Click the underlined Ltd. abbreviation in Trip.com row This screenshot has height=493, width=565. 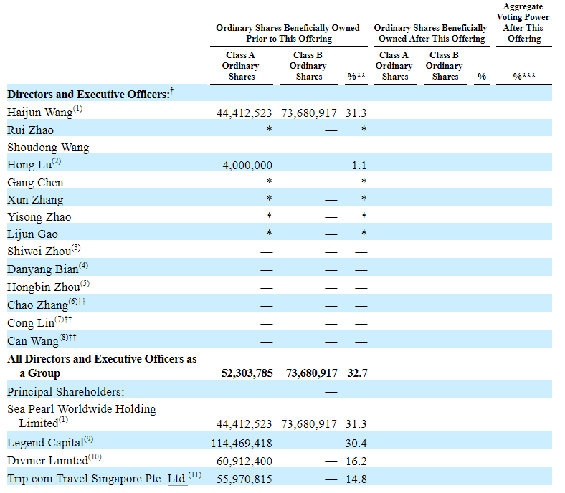pos(176,478)
